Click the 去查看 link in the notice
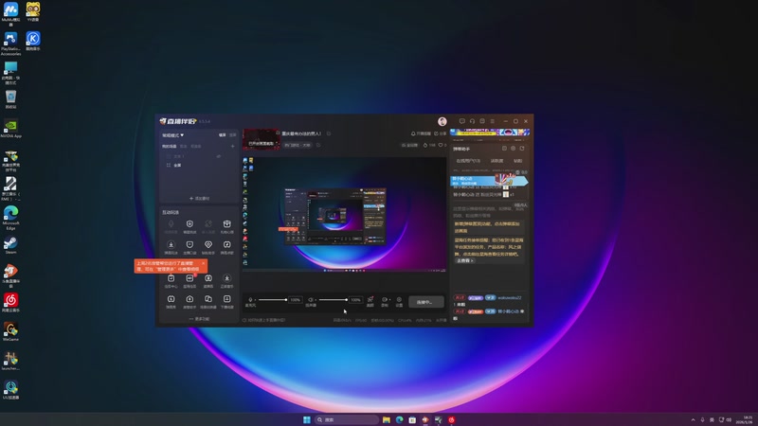 pyautogui.click(x=464, y=261)
